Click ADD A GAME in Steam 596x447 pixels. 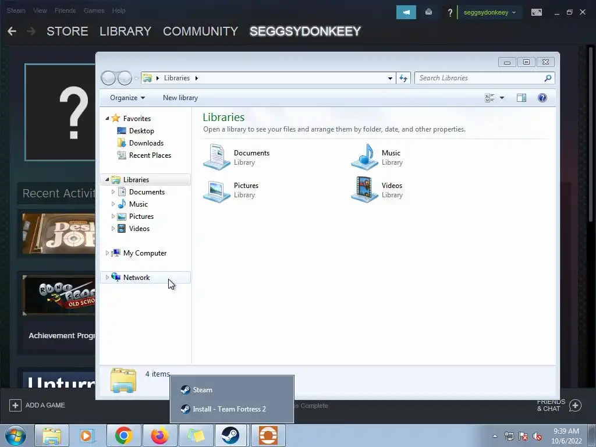pyautogui.click(x=37, y=405)
